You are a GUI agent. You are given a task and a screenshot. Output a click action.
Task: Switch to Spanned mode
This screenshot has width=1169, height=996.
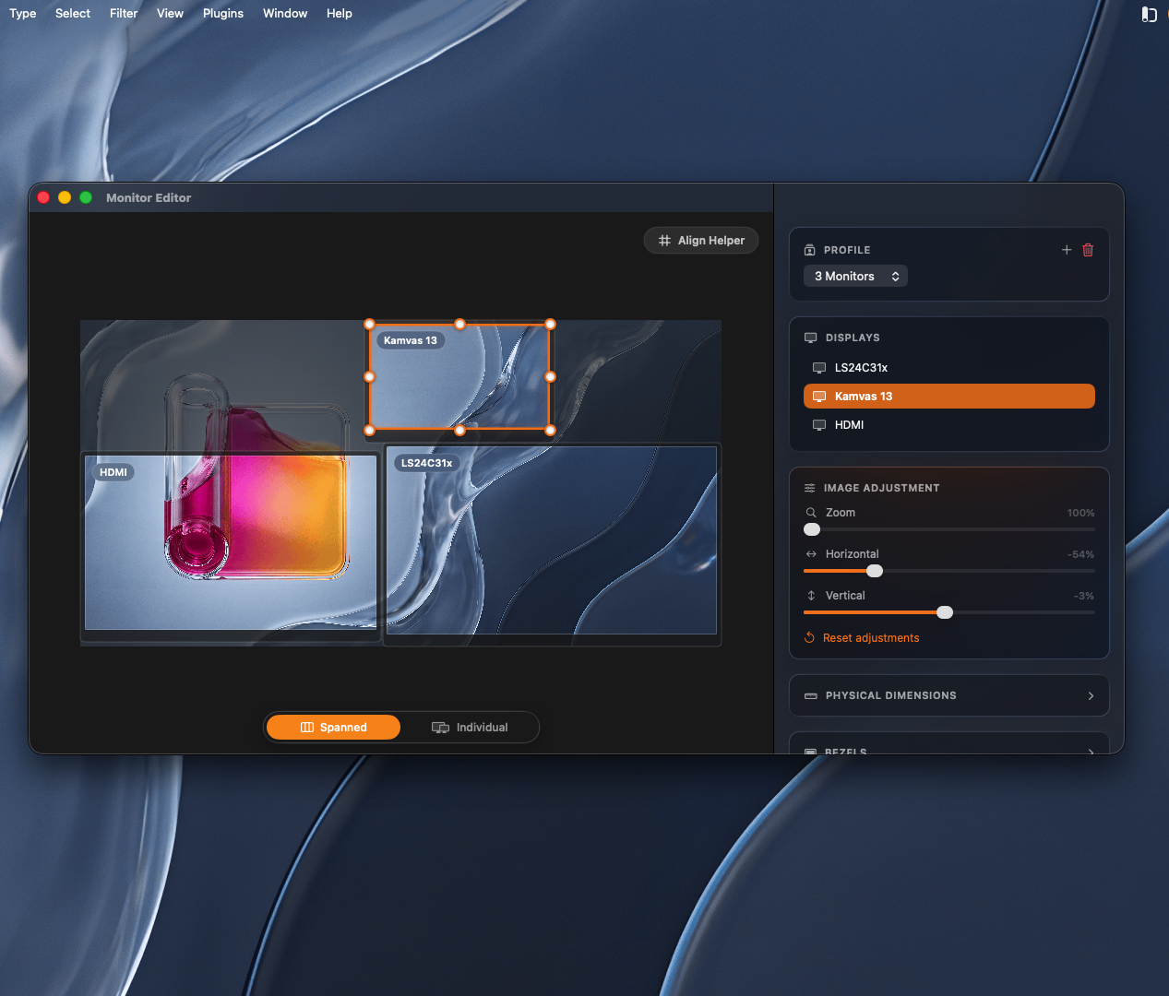333,728
